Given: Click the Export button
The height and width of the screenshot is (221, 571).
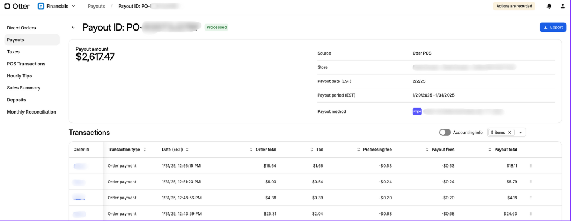Looking at the screenshot, I should coord(552,27).
